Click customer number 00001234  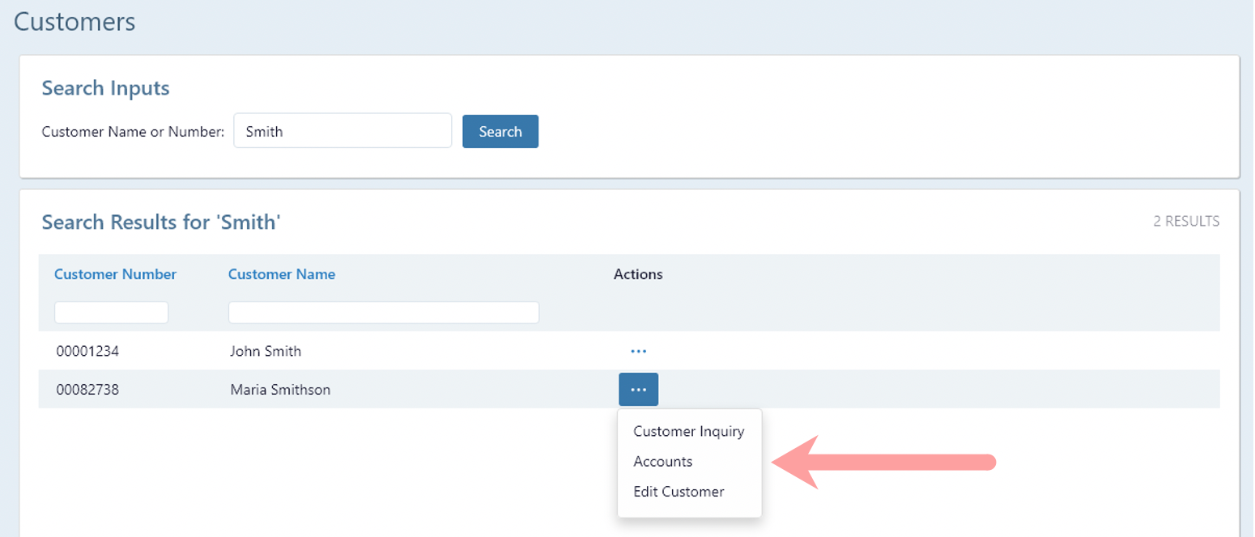87,351
